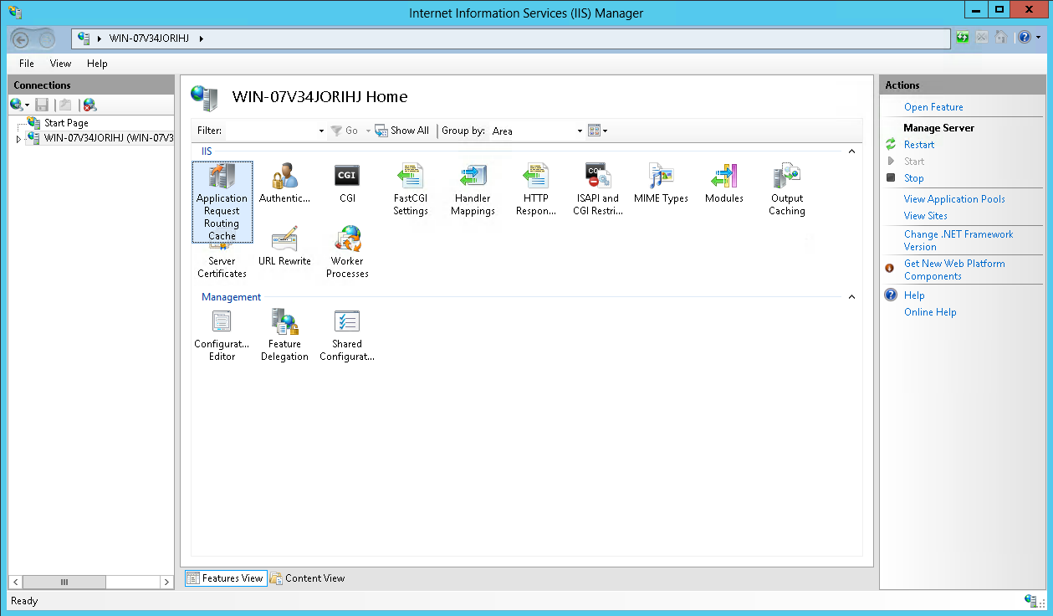Switch to Content View tab

[307, 578]
